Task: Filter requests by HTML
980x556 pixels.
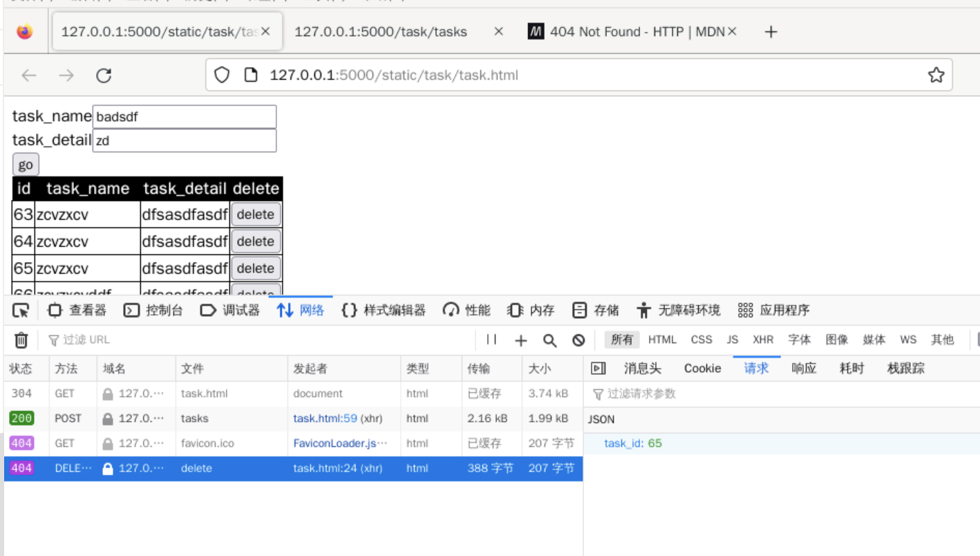Action: tap(662, 340)
